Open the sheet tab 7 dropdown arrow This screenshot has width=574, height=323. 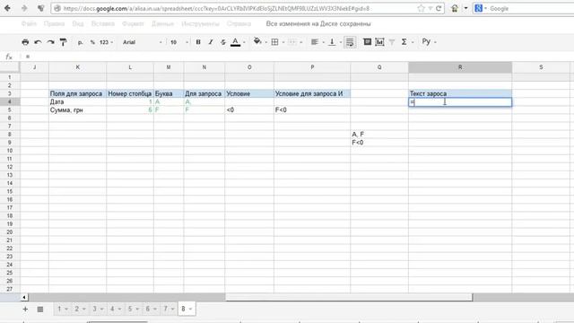pos(173,309)
